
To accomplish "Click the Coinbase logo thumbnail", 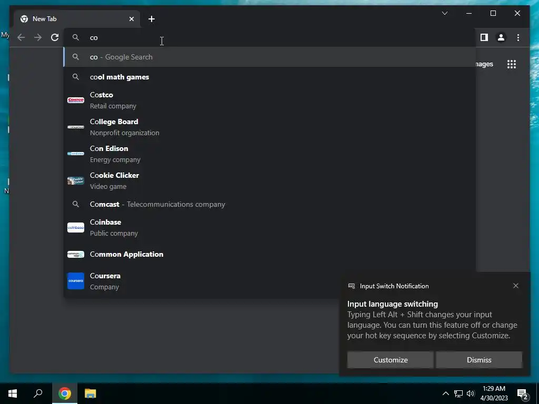I will [x=76, y=227].
